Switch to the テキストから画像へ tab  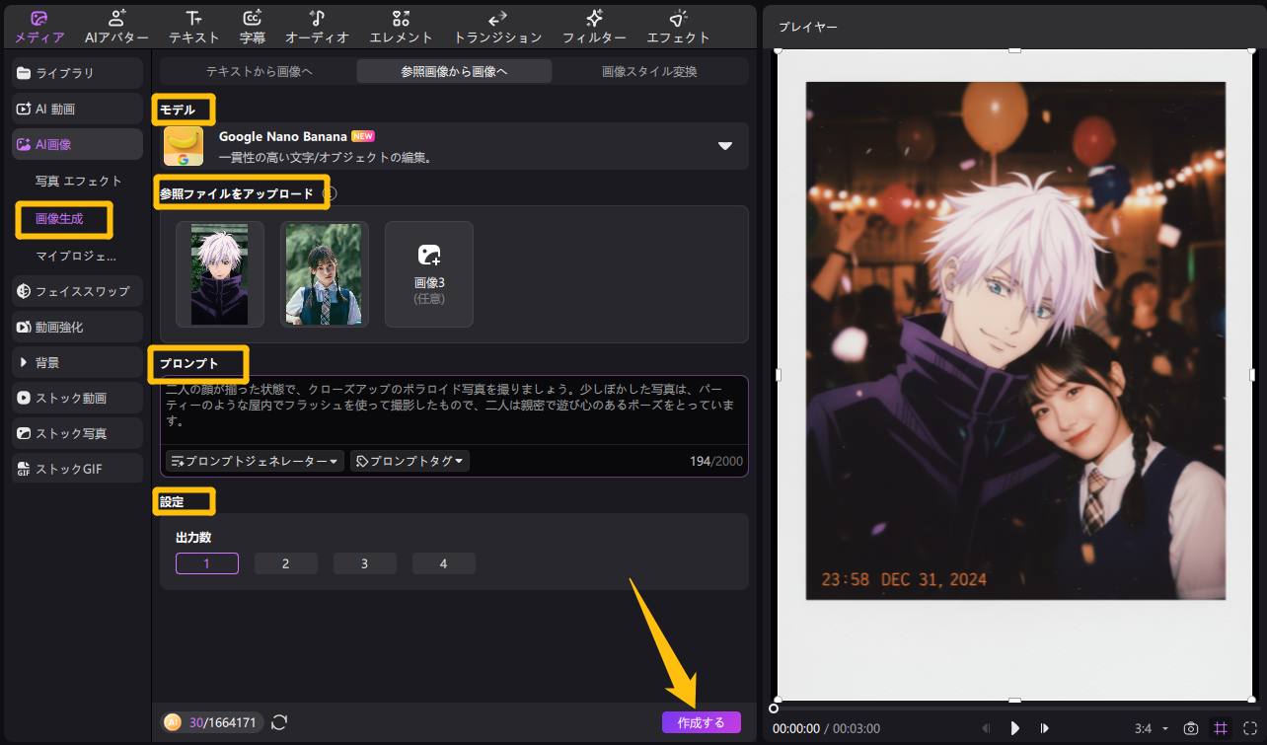pos(259,71)
